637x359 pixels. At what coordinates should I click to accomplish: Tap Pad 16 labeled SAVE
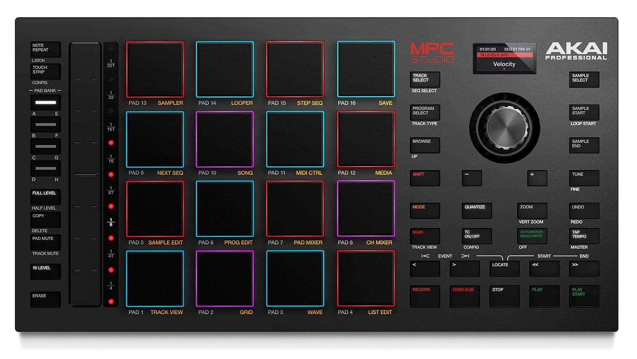[x=366, y=69]
